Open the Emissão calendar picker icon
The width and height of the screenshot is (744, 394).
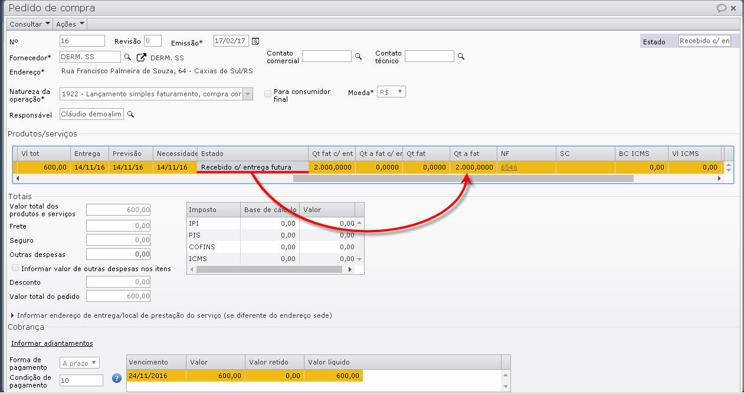pyautogui.click(x=255, y=41)
